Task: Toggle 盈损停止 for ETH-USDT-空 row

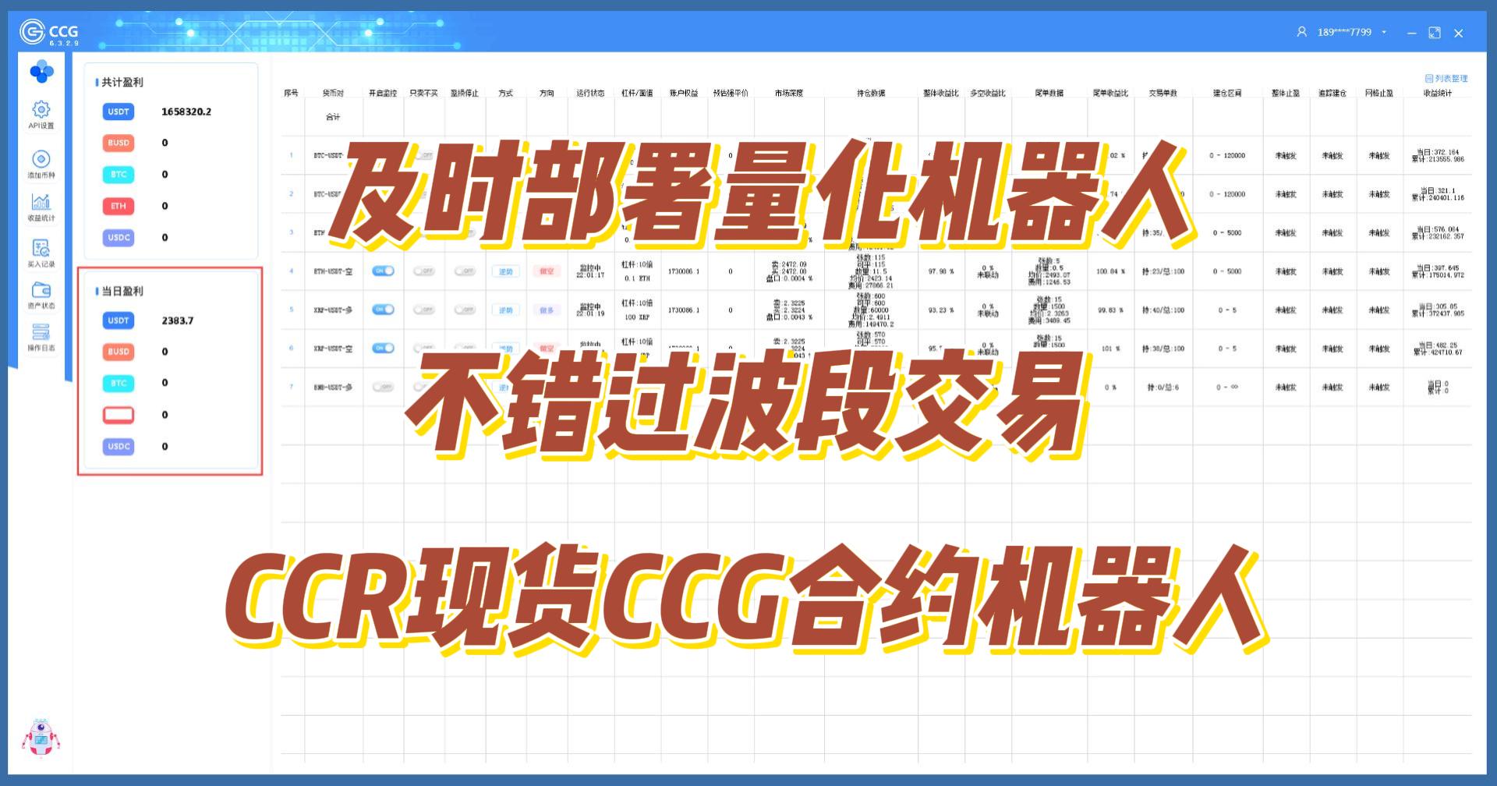Action: [465, 271]
